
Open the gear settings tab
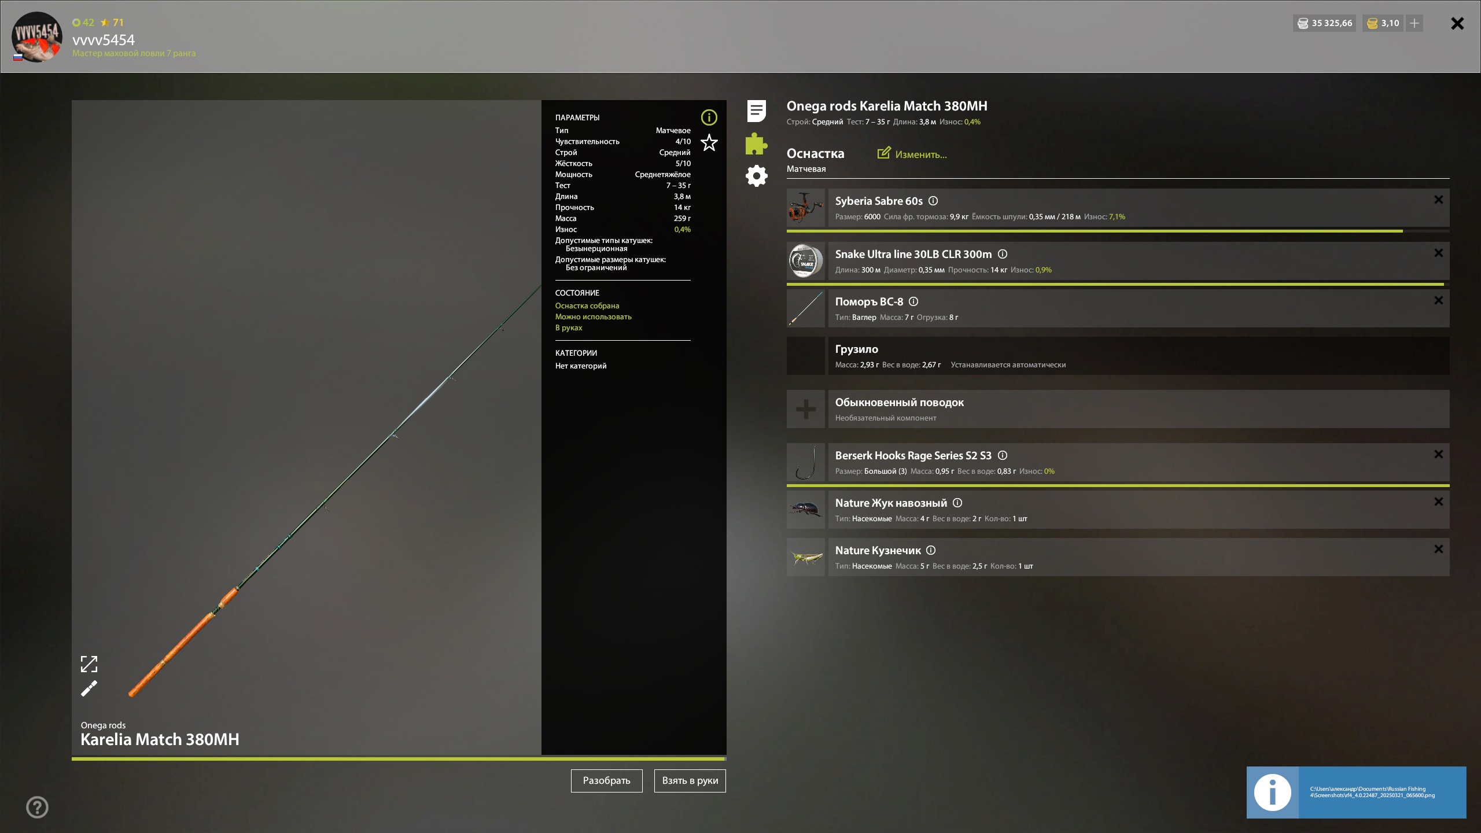coord(756,176)
